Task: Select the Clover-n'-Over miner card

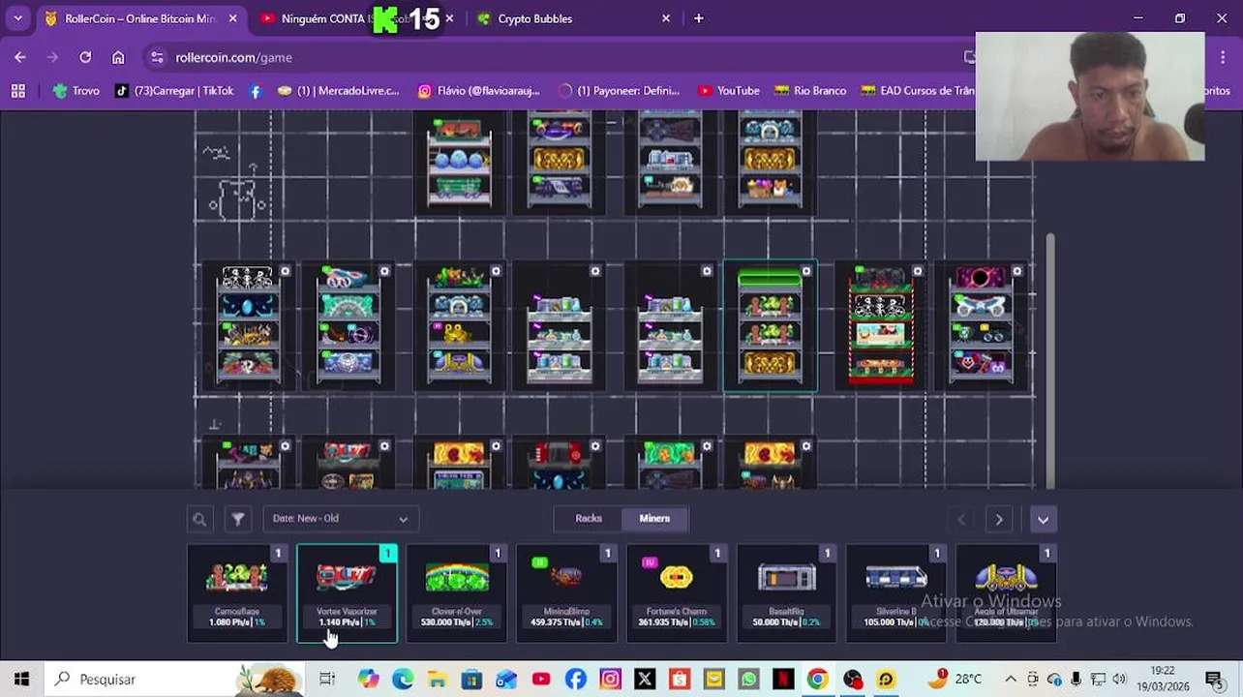Action: point(457,593)
